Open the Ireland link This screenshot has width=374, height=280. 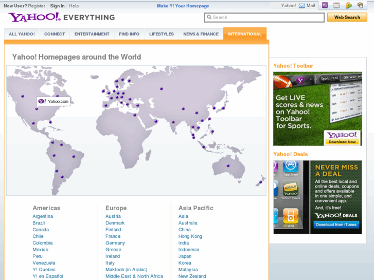[x=113, y=256]
